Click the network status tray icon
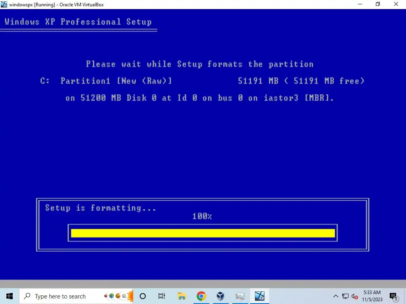This screenshot has height=304, width=406. (x=345, y=296)
